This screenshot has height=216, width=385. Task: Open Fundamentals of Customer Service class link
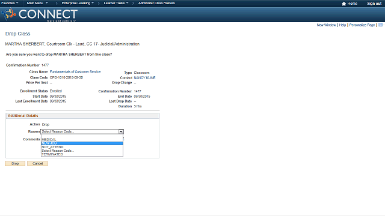pyautogui.click(x=75, y=72)
